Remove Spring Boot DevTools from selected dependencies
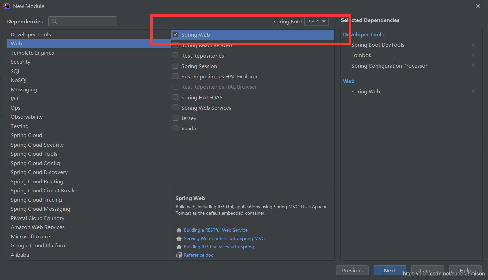The image size is (488, 280). (473, 45)
